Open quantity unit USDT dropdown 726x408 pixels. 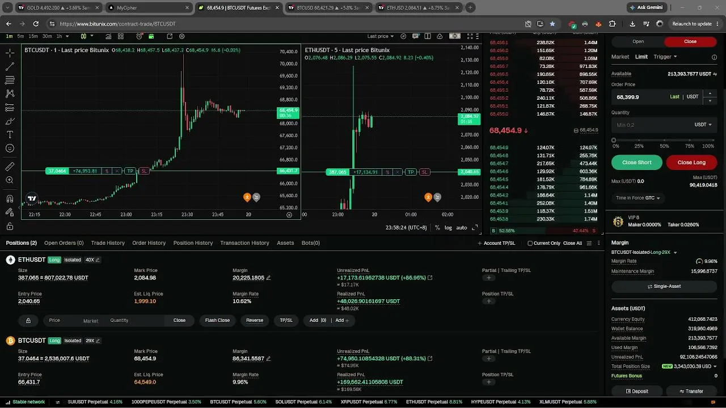point(703,125)
